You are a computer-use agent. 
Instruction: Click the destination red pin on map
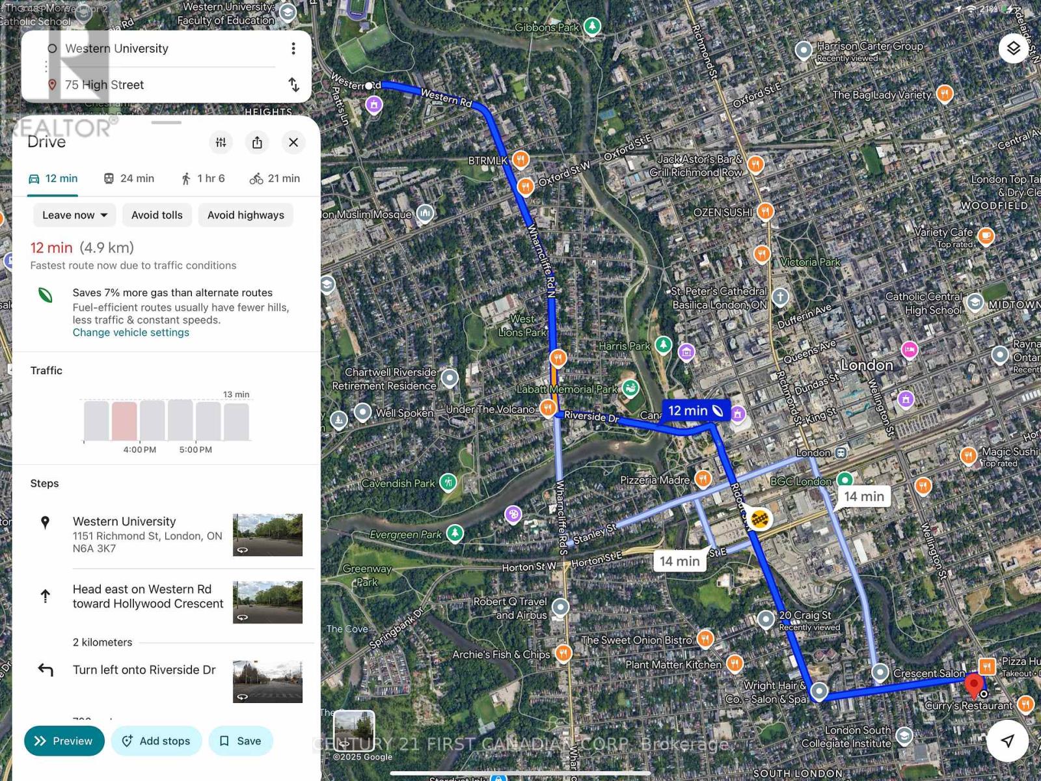tap(973, 686)
